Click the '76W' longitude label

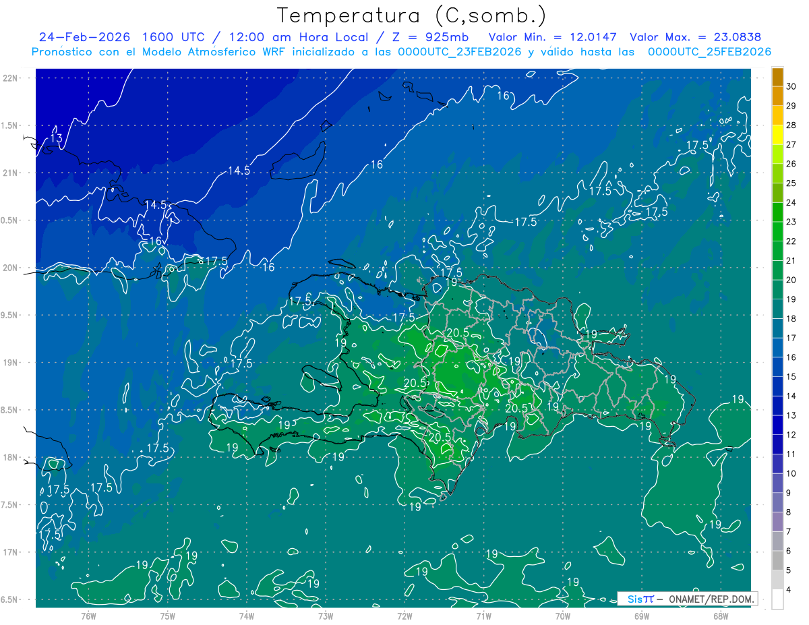coord(89,616)
